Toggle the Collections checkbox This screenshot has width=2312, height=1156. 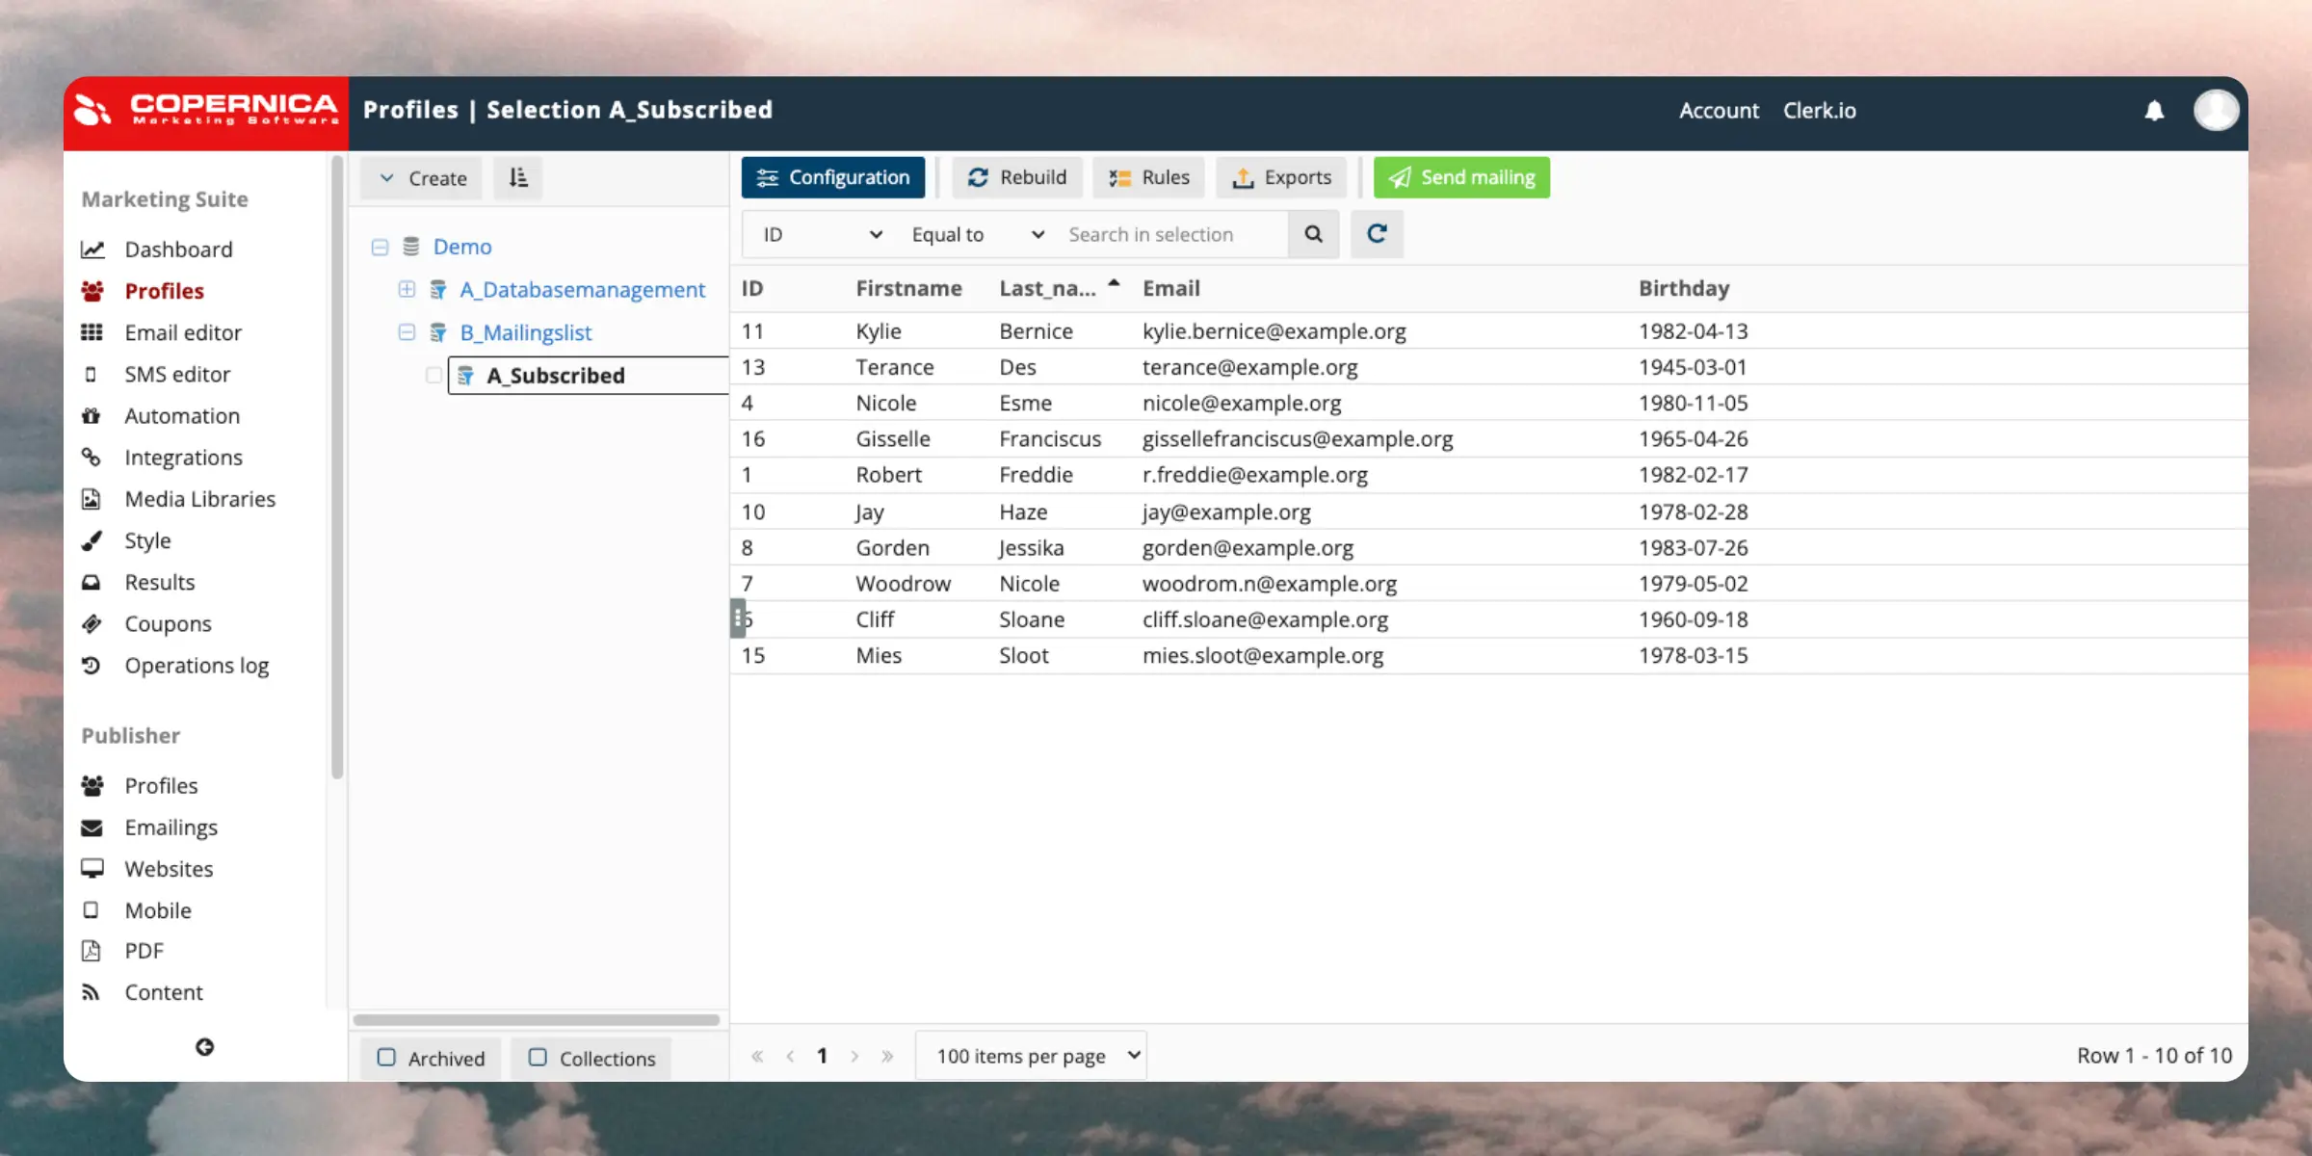tap(538, 1058)
